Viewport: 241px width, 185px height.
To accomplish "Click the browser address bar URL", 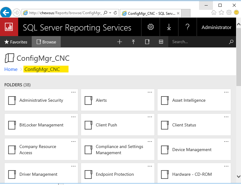I will pos(65,13).
